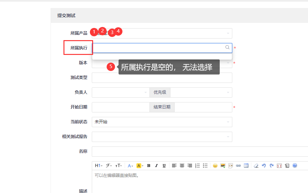Click the 结束日期 date field
308x193 pixels.
[x=203, y=107]
